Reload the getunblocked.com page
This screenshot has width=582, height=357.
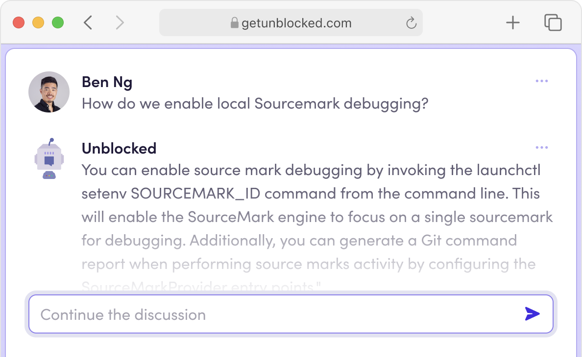coord(411,23)
